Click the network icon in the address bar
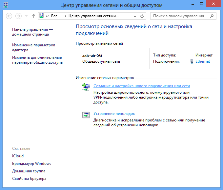Viewport: 223px width, 190px height. (x=42, y=16)
